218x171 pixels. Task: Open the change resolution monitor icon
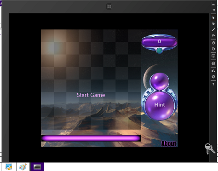coord(213,56)
